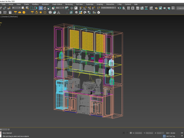Open the Tools menu
This screenshot has height=138, width=184.
(x=3, y=4)
